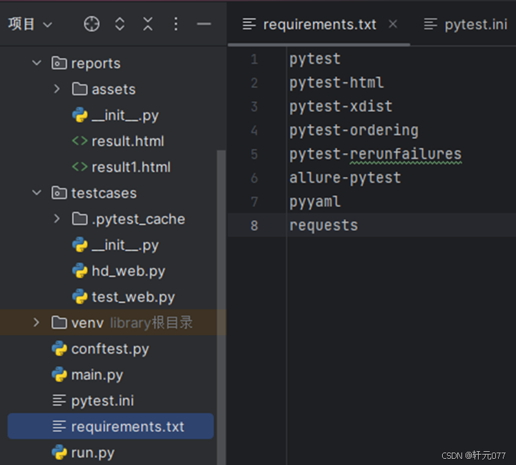
Task: Click the Python icon of conftest.py
Action: coord(59,349)
